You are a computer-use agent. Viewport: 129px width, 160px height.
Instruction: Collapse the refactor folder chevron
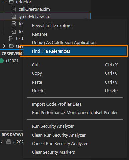click(x=4, y=2)
